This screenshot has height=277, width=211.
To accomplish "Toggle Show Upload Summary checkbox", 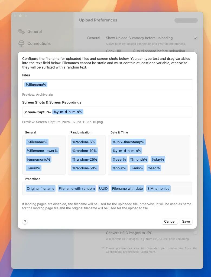I will coord(195,38).
